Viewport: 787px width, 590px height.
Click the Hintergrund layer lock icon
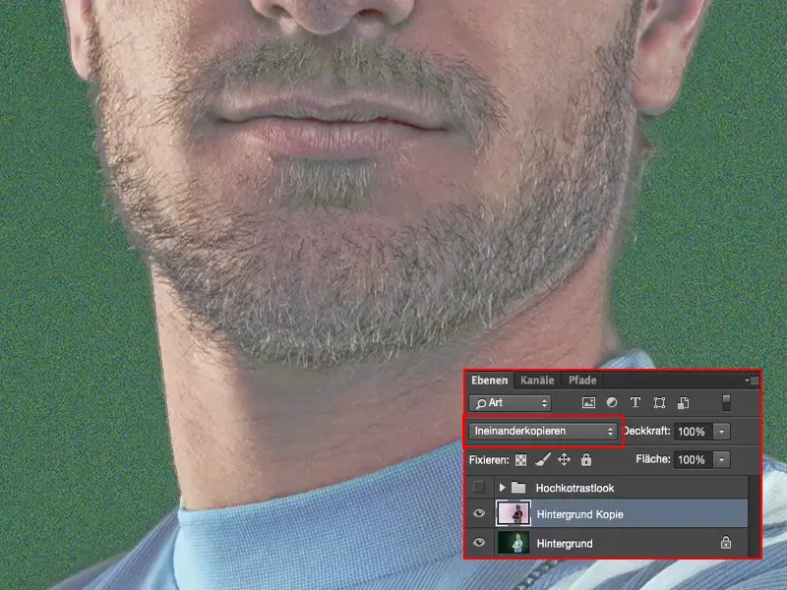pyautogui.click(x=726, y=543)
